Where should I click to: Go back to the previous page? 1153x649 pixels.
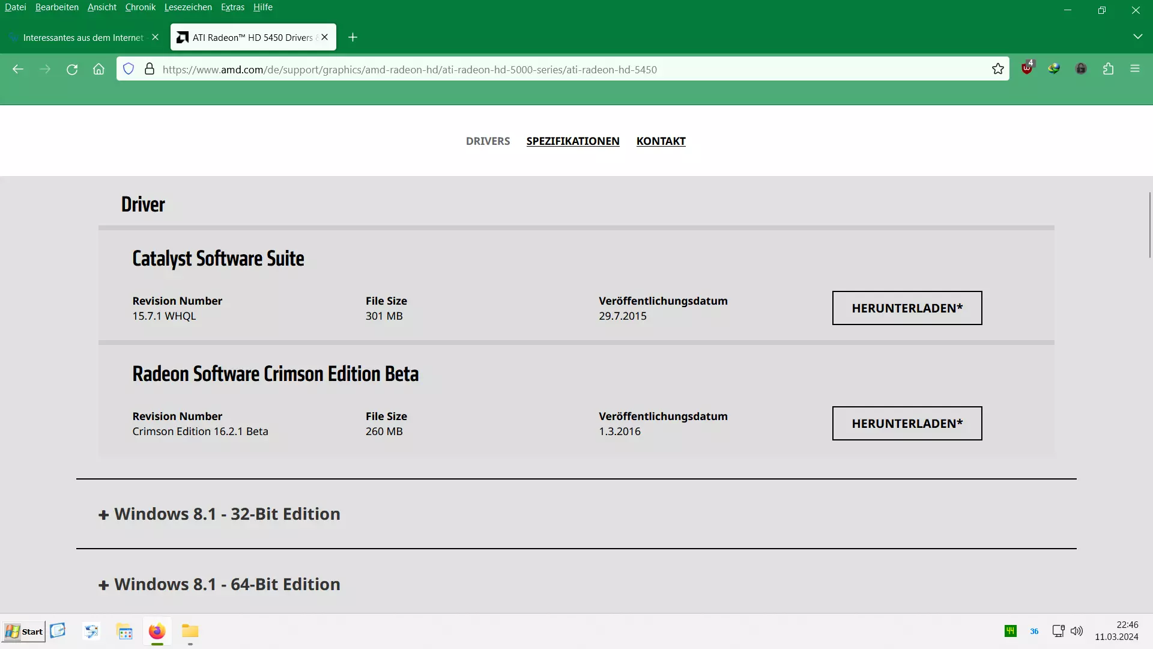[18, 69]
